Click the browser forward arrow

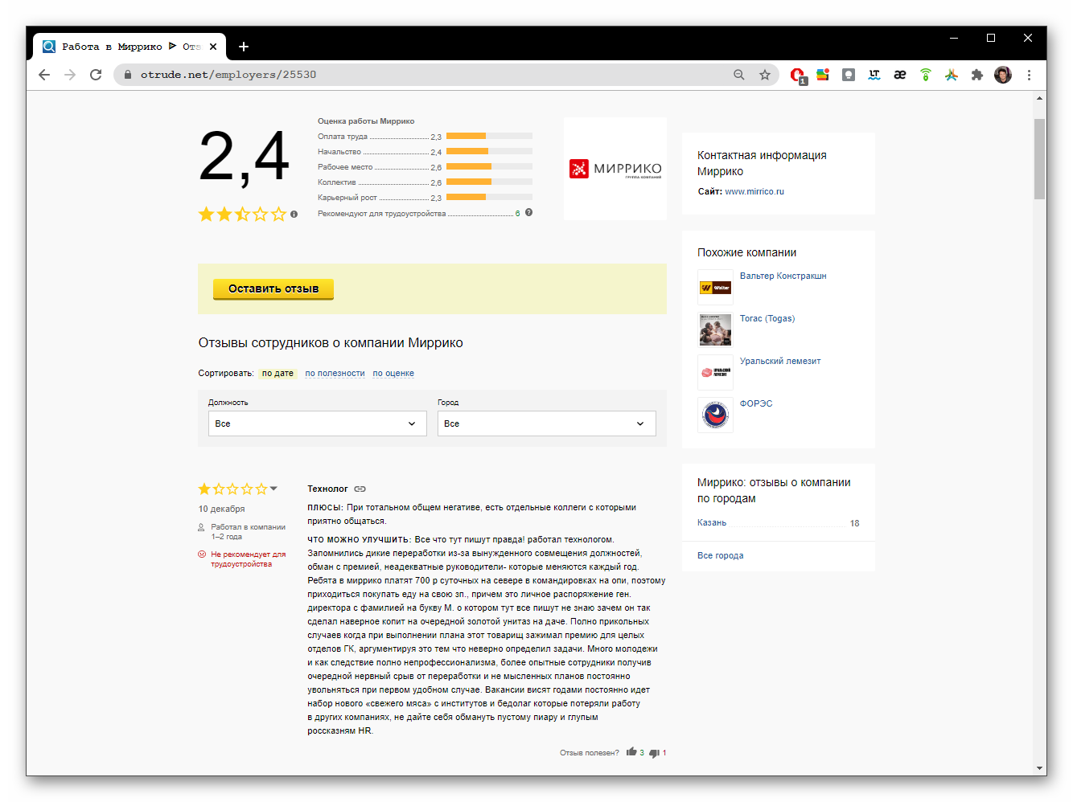tap(70, 75)
